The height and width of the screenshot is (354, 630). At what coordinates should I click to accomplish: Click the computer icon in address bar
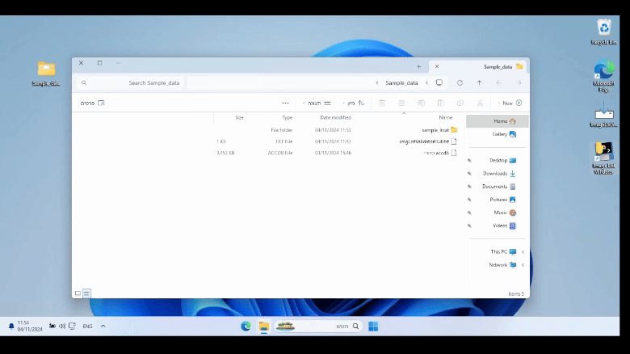(439, 83)
